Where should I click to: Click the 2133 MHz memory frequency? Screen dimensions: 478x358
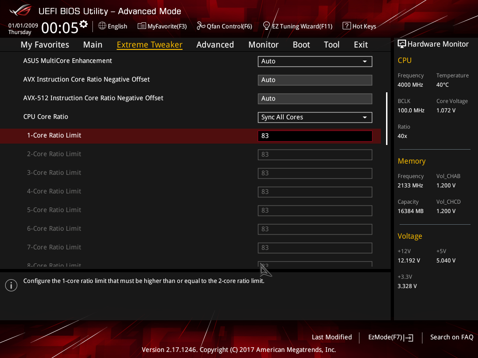410,186
